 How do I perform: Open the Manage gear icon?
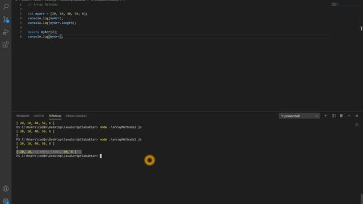click(6, 201)
